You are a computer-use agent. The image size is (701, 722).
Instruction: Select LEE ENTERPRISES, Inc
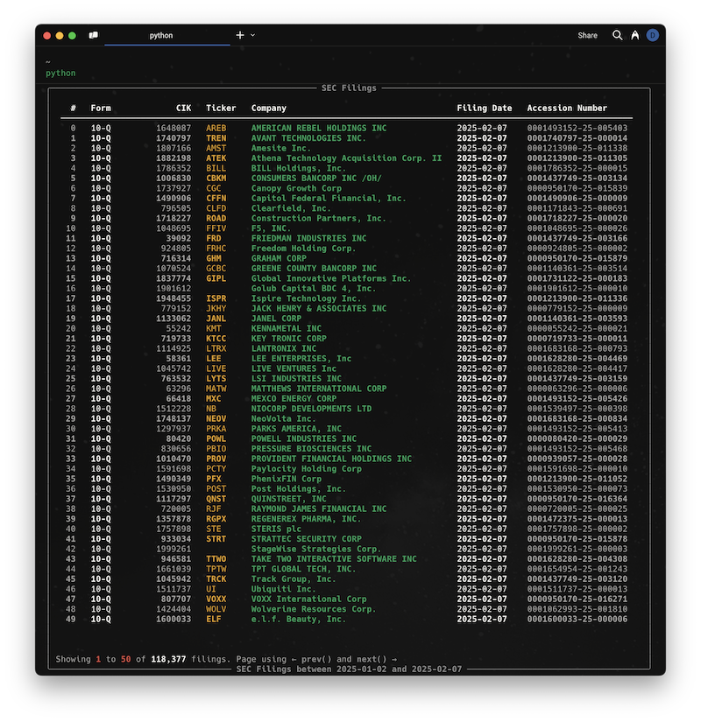(x=301, y=358)
